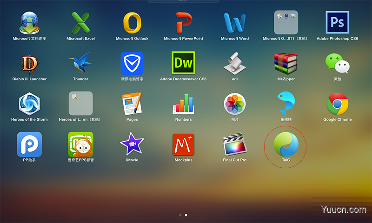Screen dimensions: 372x223
Task: Open the TaiG app
Action: pos(286,144)
